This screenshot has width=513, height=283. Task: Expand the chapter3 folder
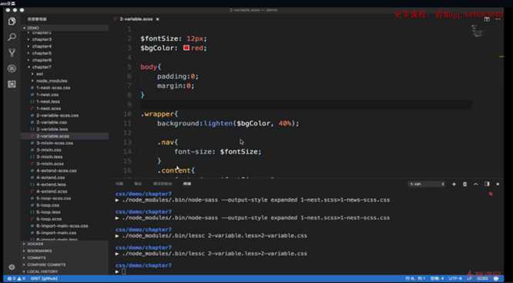tap(42, 39)
